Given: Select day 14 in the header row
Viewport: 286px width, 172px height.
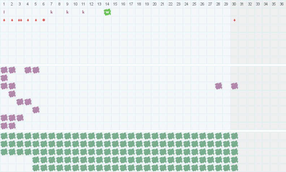Looking at the screenshot, I should (x=107, y=4).
